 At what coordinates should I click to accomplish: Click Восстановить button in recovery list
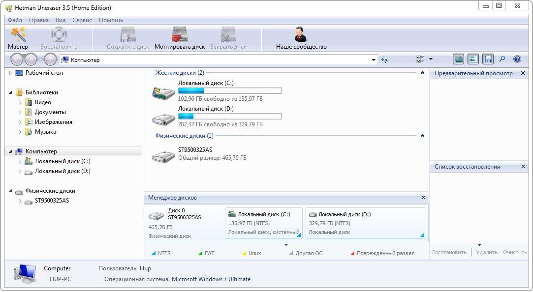[449, 252]
